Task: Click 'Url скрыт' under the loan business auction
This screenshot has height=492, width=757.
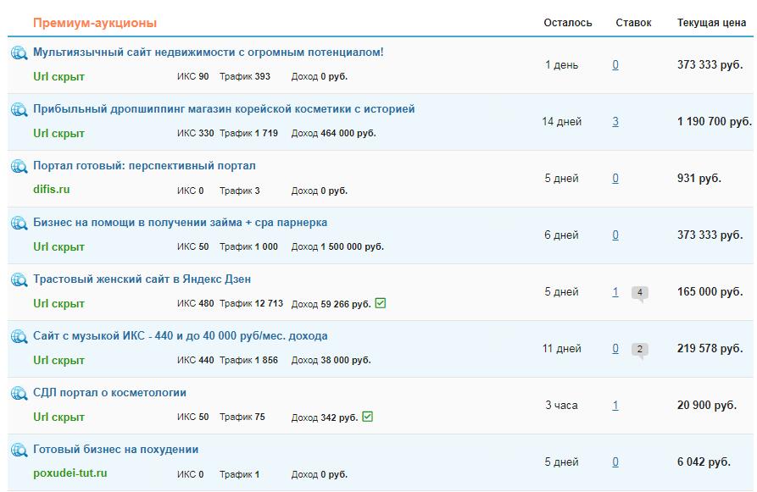Action: [58, 247]
